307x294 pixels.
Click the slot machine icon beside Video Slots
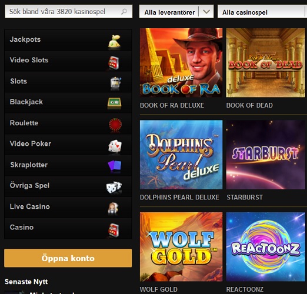(114, 63)
